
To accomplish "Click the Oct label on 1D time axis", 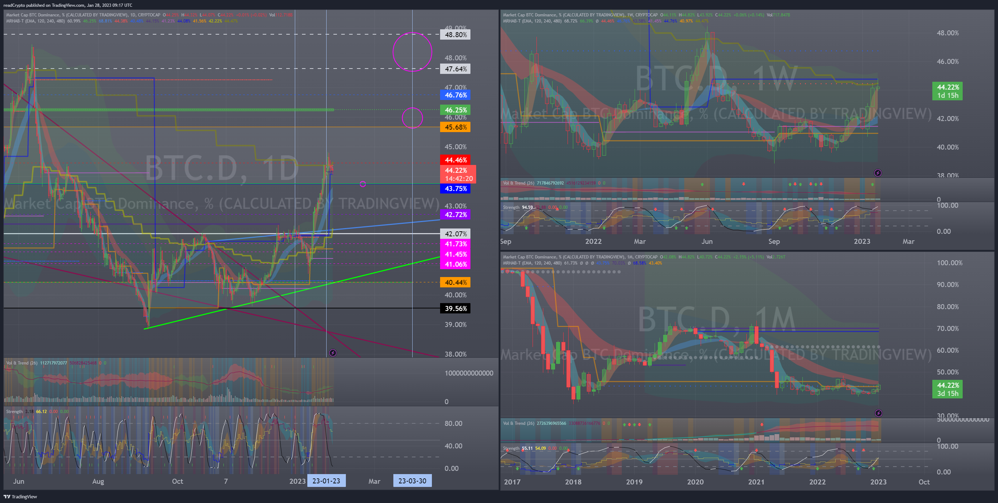I will 177,481.
